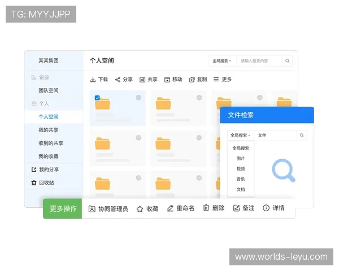The width and height of the screenshot is (339, 271).
Task: Toggle the round selector on the bottom-row second folder
Action: [199, 178]
